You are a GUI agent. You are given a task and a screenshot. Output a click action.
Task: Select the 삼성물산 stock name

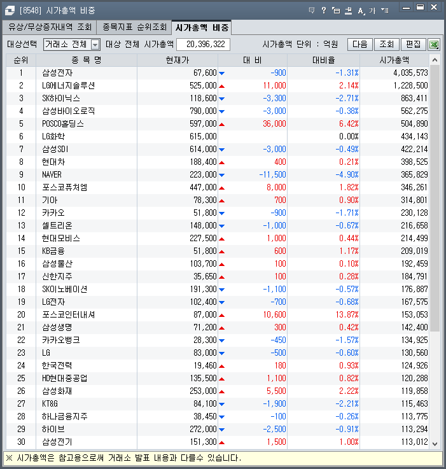57,264
